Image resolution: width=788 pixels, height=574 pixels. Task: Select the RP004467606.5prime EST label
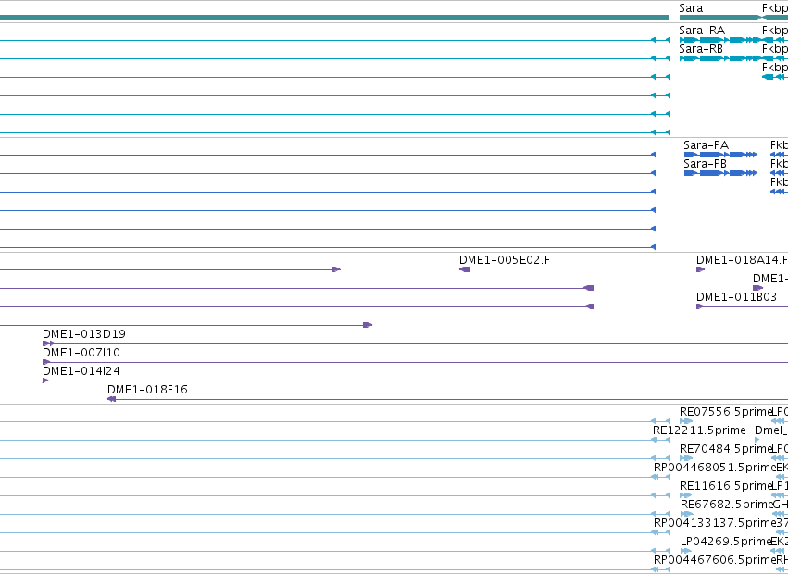click(x=715, y=559)
